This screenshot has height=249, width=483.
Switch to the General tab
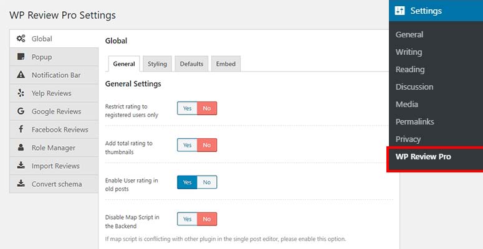point(124,63)
